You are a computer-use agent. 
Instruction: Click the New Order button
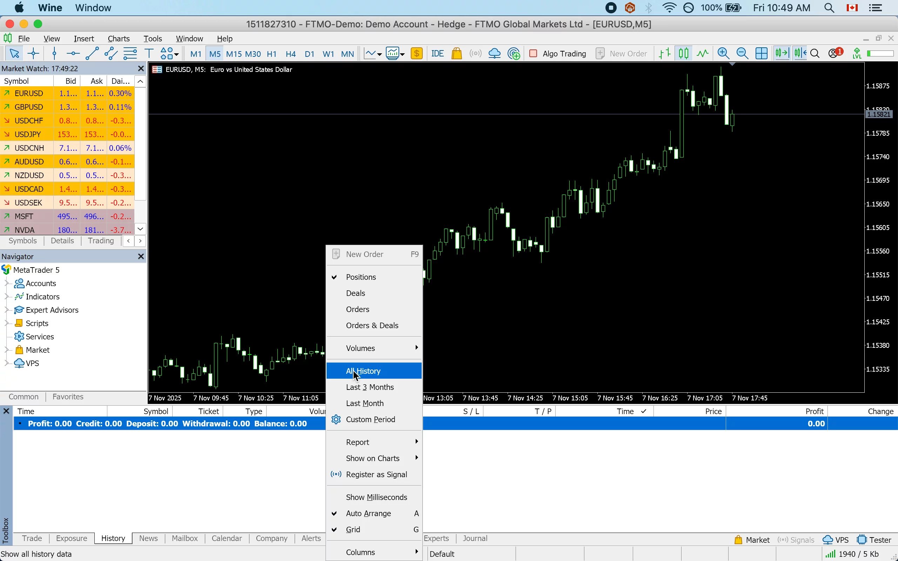(622, 53)
